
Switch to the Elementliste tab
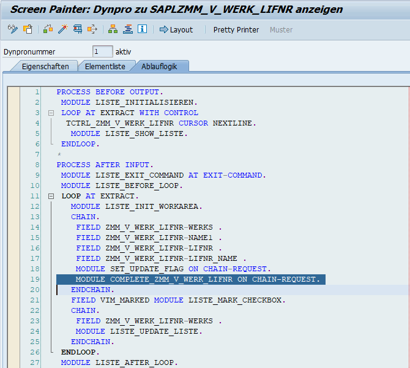pos(105,66)
